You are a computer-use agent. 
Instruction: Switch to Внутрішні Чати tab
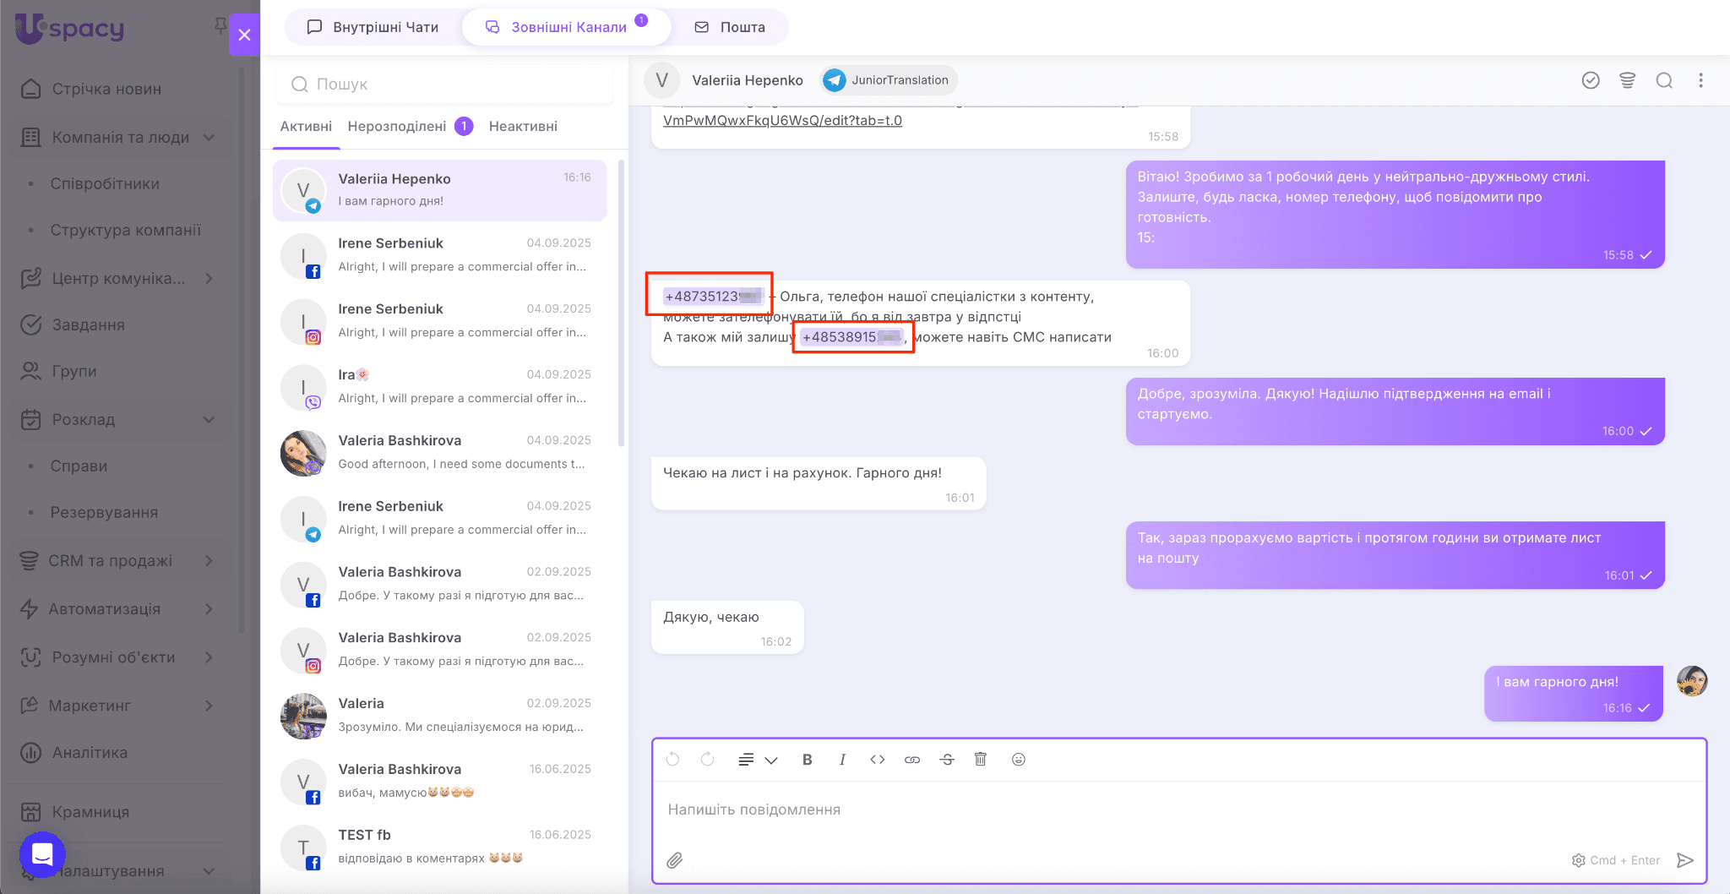coord(373,27)
